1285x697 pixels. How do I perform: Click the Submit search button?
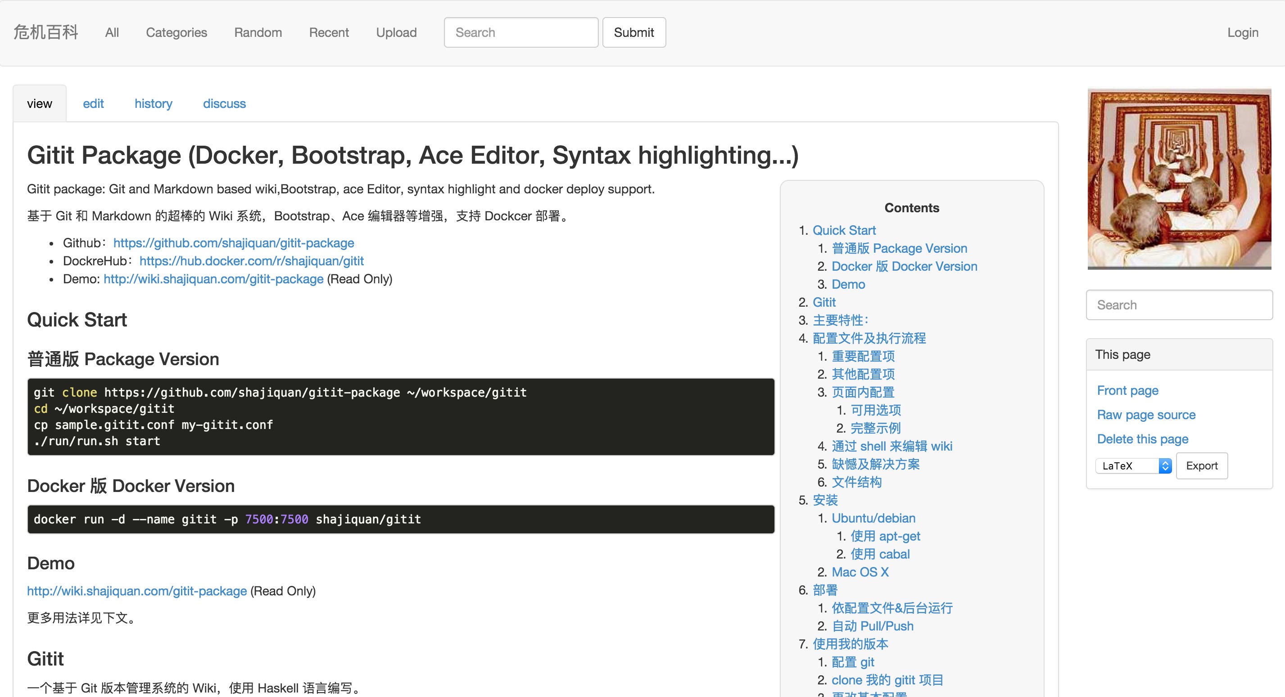(633, 32)
